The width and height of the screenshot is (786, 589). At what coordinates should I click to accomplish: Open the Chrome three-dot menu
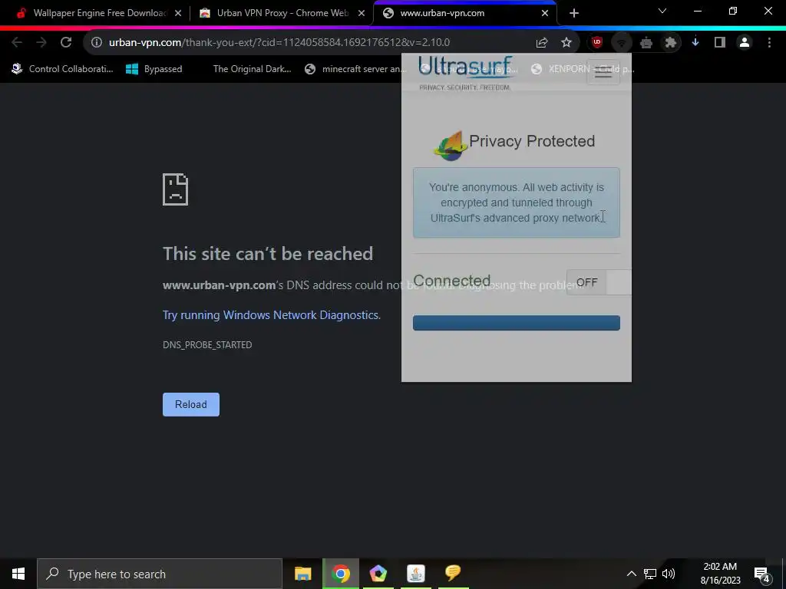point(769,43)
